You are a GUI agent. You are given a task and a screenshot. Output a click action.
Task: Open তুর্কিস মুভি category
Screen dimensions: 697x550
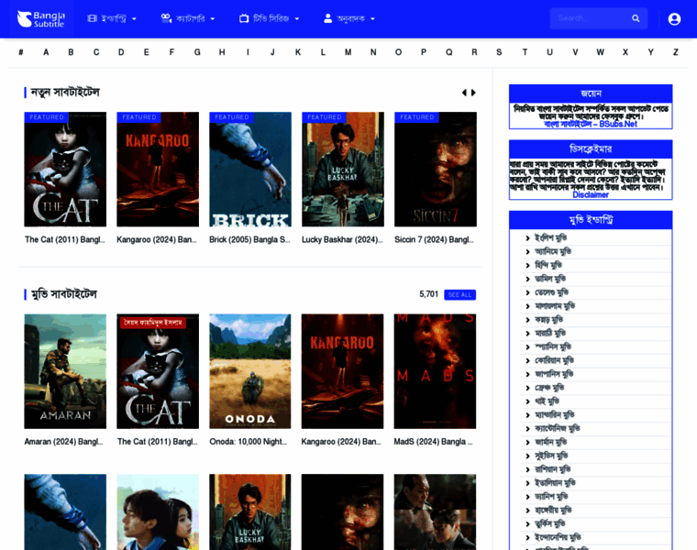(550, 524)
